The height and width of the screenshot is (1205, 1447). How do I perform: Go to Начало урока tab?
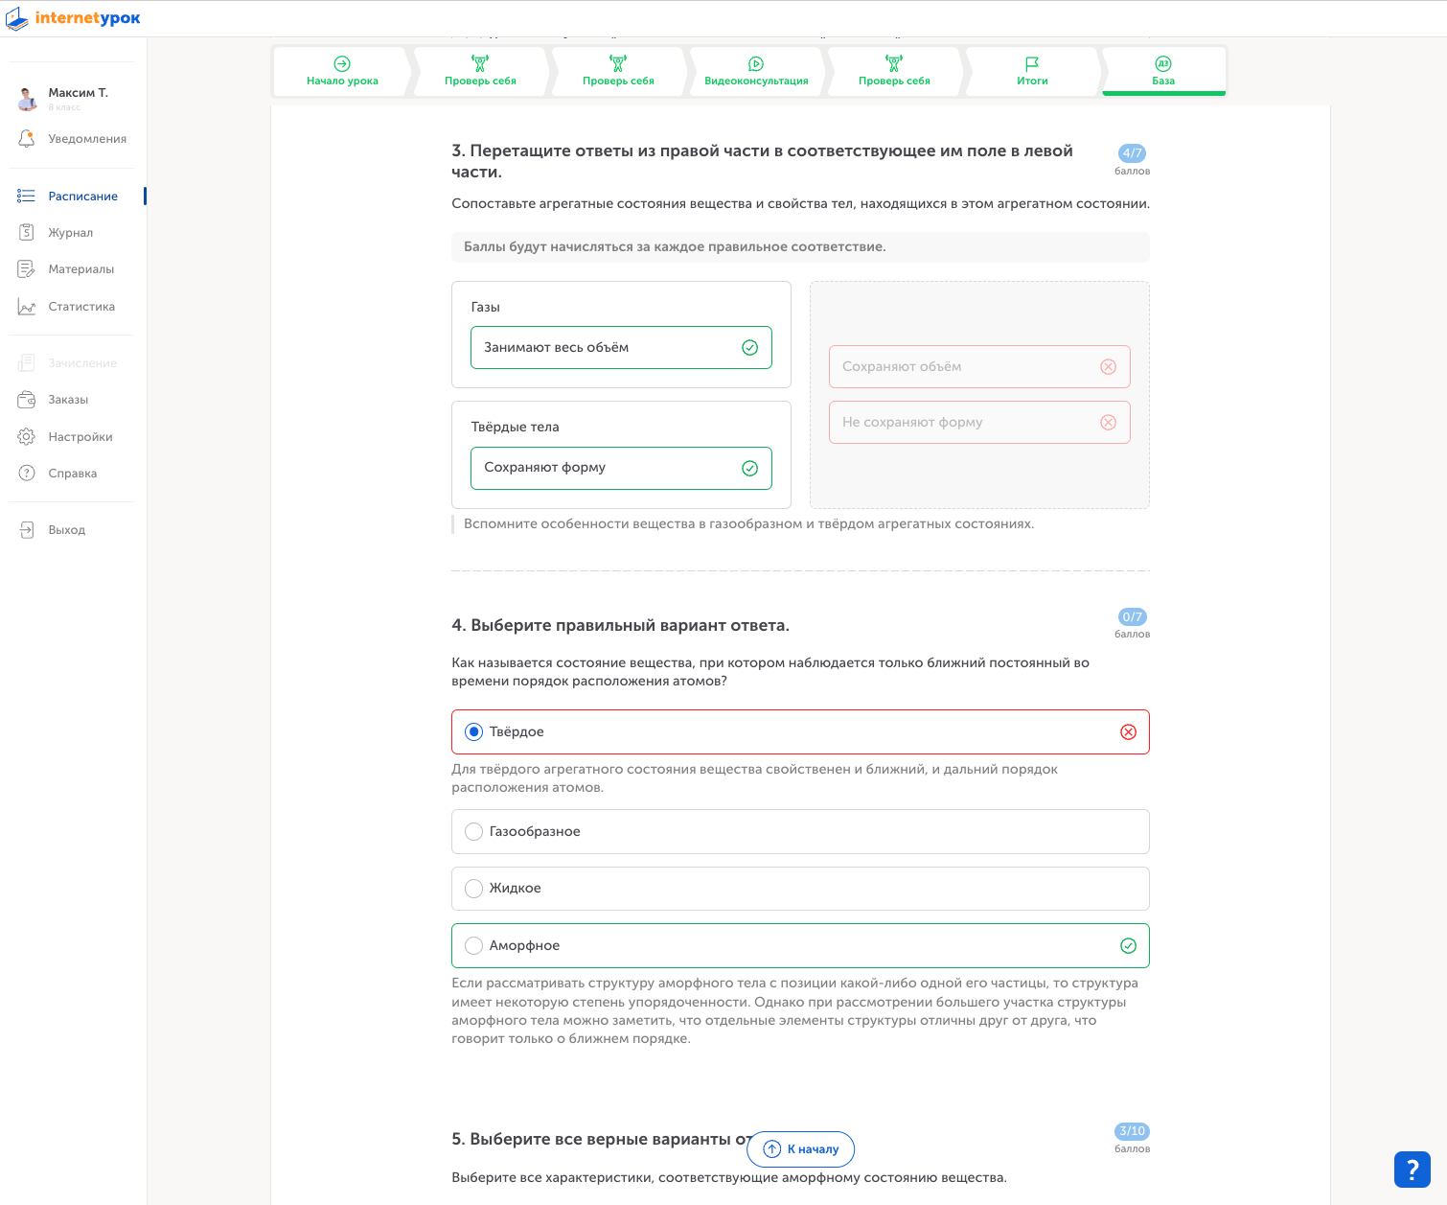click(342, 72)
